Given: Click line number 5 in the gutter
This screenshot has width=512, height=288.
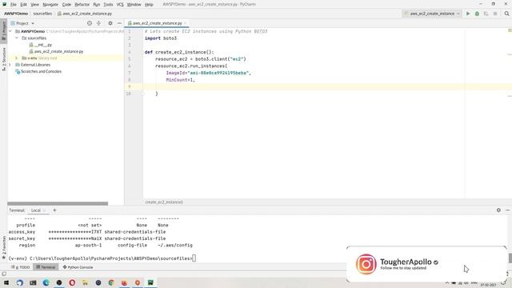Looking at the screenshot, I should (x=130, y=59).
